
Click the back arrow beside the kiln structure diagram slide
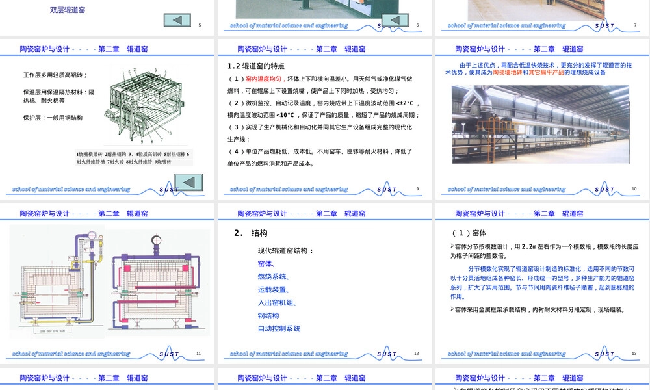[188, 183]
